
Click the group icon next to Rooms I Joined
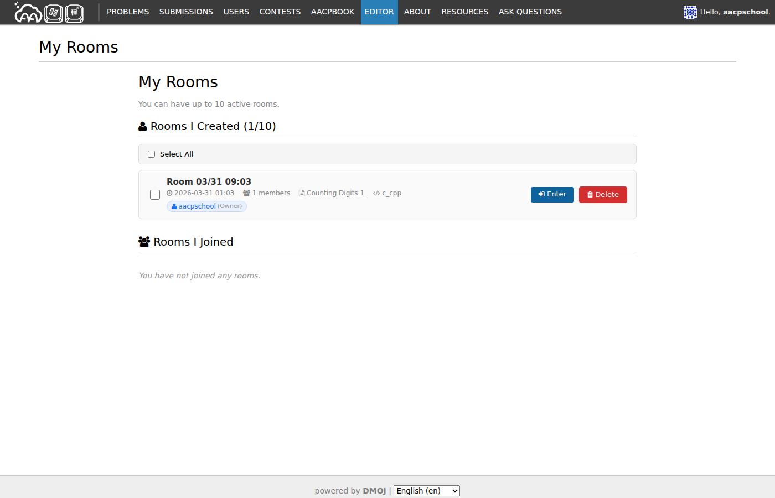click(144, 242)
